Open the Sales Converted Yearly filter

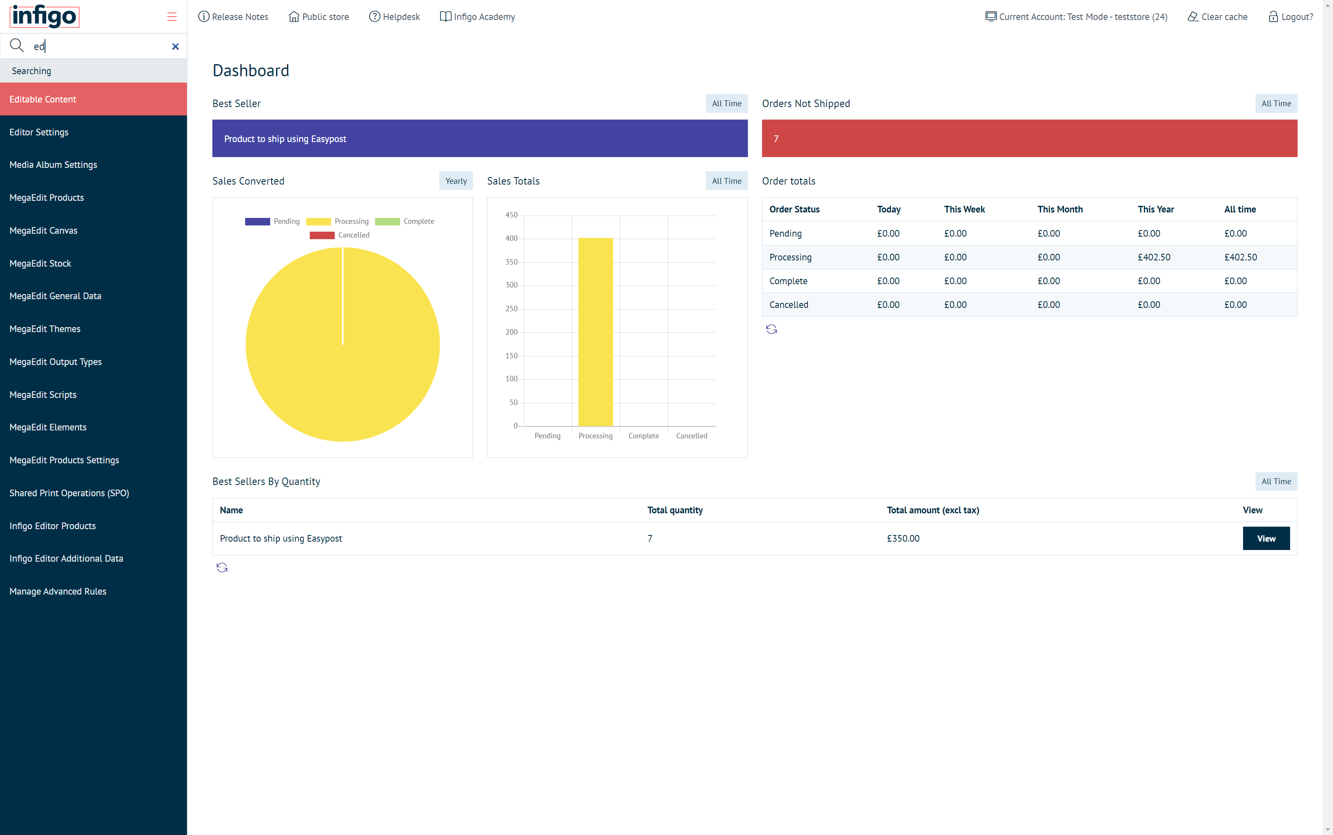[x=456, y=180]
